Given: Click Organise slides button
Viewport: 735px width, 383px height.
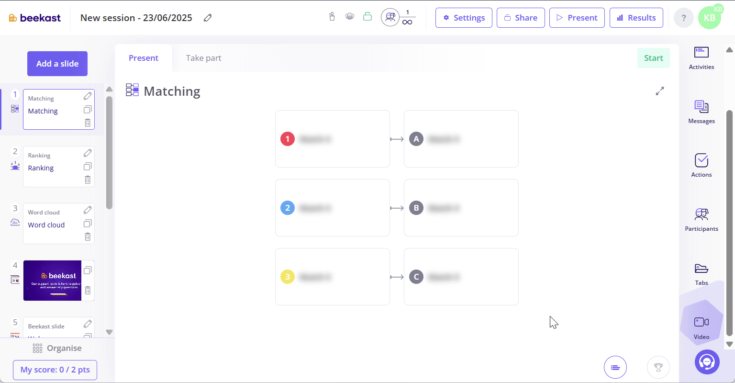Looking at the screenshot, I should tap(57, 348).
